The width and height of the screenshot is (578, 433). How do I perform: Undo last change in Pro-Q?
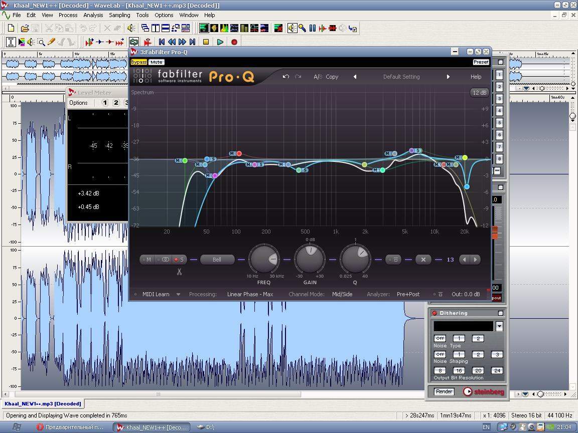(285, 77)
